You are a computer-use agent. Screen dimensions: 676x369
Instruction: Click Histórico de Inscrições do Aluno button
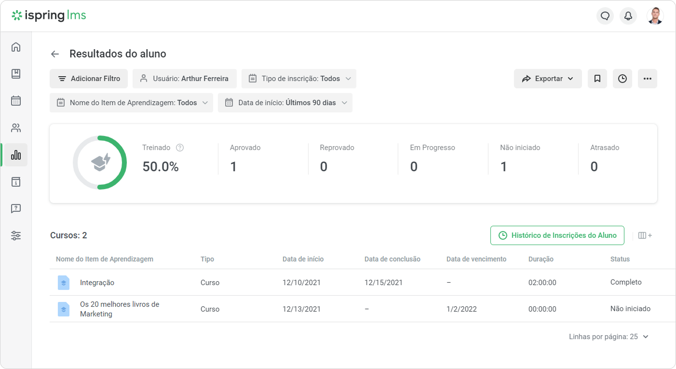pyautogui.click(x=557, y=235)
